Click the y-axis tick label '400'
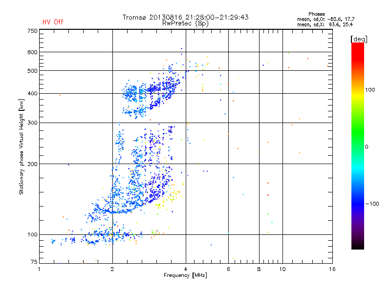 click(32, 94)
